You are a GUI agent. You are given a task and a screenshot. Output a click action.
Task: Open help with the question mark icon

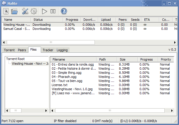pyautogui.click(x=64, y=11)
